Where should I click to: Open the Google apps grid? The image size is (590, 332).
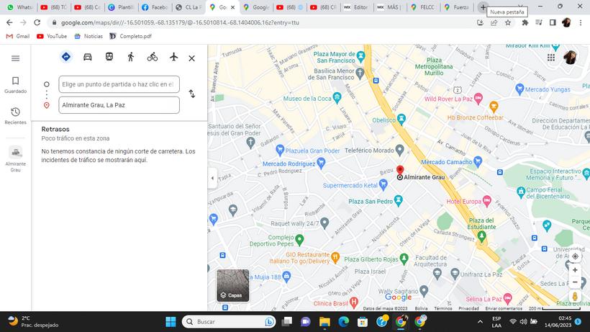point(551,57)
